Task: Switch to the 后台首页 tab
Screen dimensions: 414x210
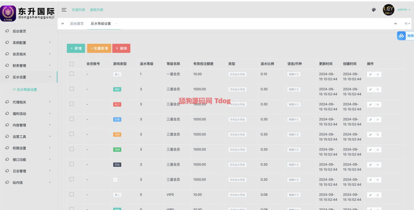Action: [77, 23]
